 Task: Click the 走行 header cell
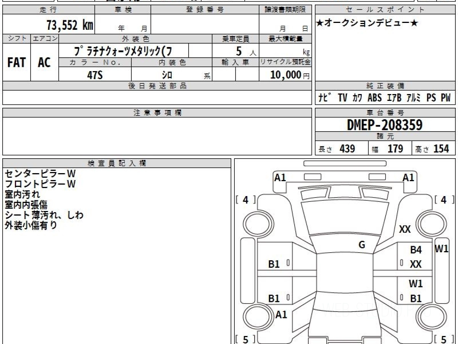click(x=48, y=10)
